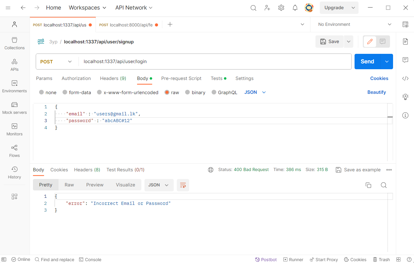Image resolution: width=414 pixels, height=263 pixels.
Task: Open Mock servers in the sidebar
Action: click(14, 108)
